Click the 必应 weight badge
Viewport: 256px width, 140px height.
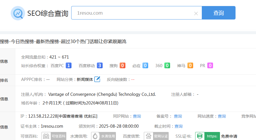pyautogui.click(x=145, y=65)
